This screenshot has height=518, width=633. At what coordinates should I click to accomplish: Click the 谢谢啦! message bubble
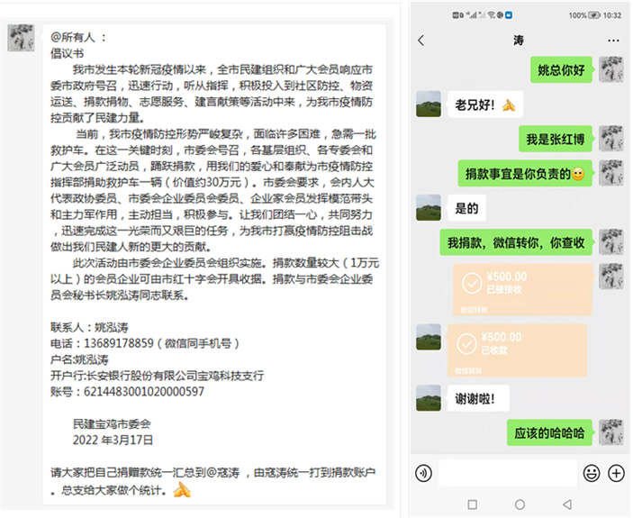click(475, 397)
